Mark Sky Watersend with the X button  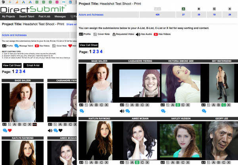coord(229,105)
